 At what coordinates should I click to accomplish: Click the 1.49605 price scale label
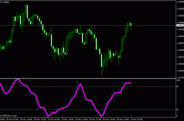pos(180,16)
